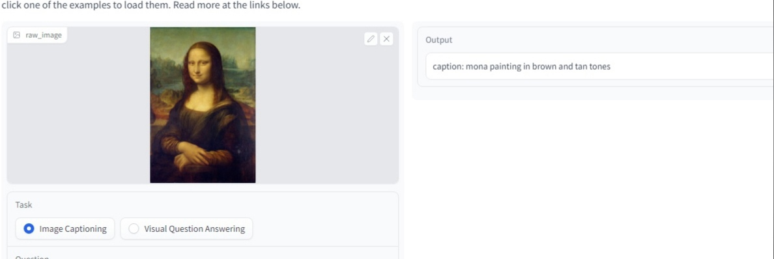Click the Image Captioning label text
The height and width of the screenshot is (259, 774).
pos(73,228)
